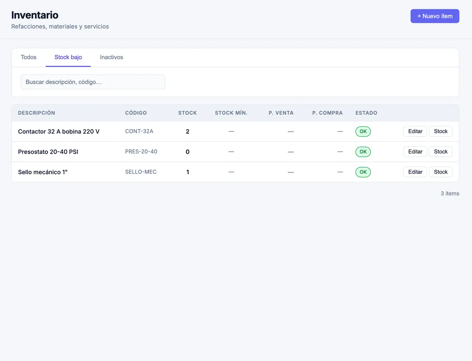Edit the Contactor 32 A item

pyautogui.click(x=415, y=131)
